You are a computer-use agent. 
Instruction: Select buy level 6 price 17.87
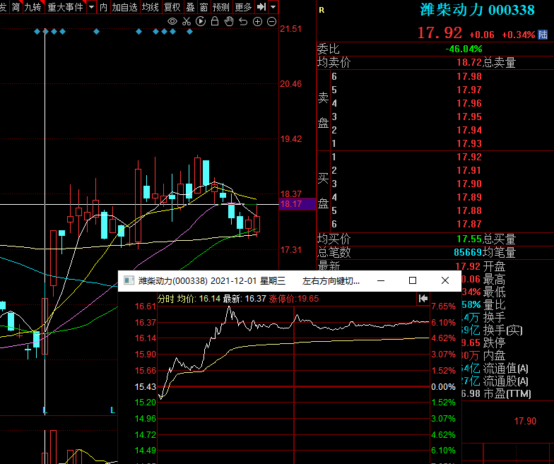point(469,224)
